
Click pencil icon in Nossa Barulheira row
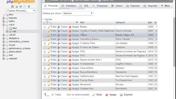tap(49, 72)
